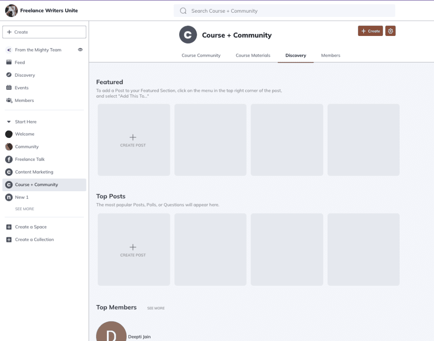
Task: Toggle visibility of From the Mighty Team
Action: click(80, 49)
